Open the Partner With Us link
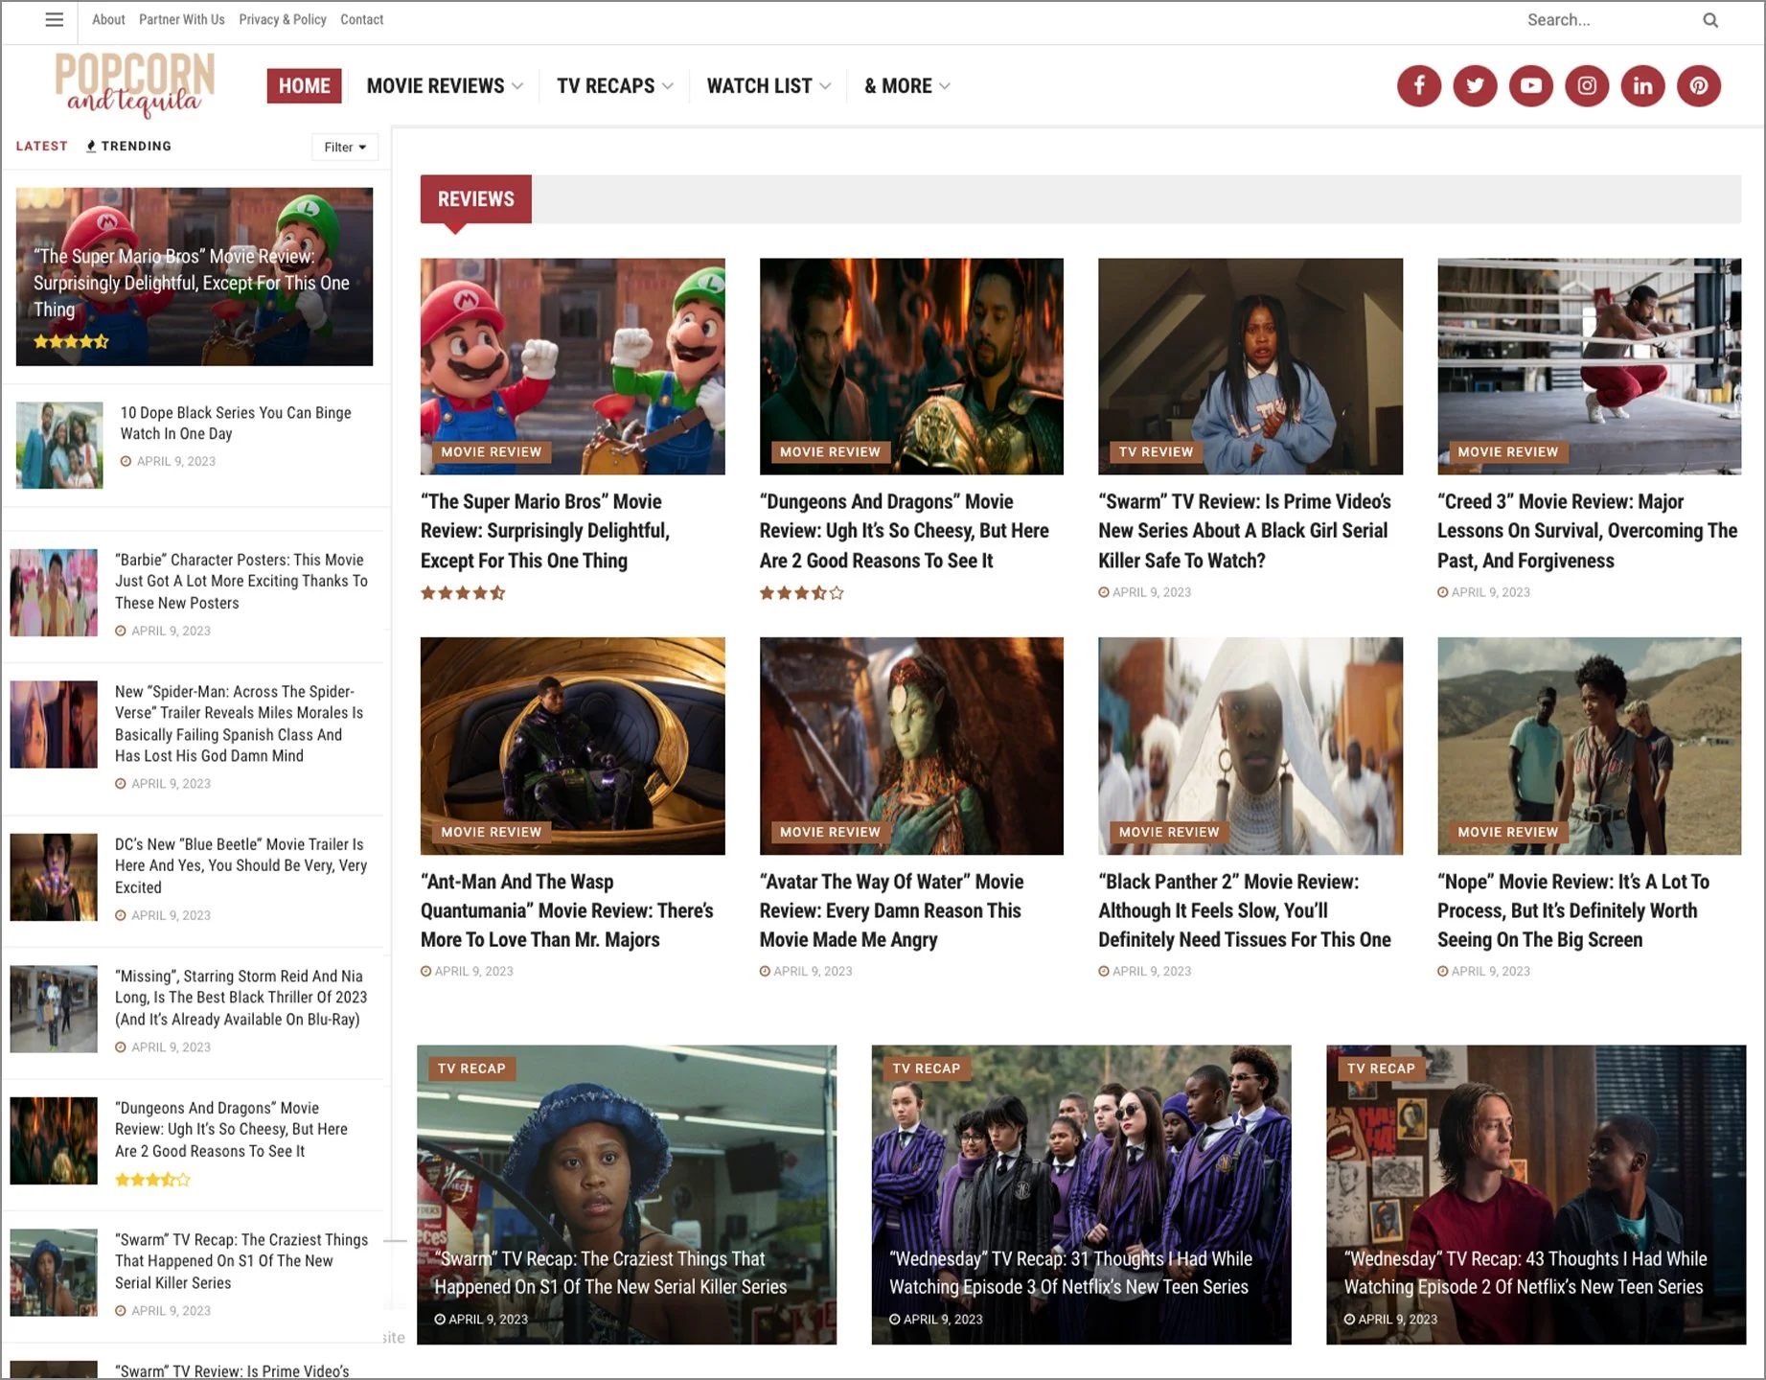 [182, 19]
